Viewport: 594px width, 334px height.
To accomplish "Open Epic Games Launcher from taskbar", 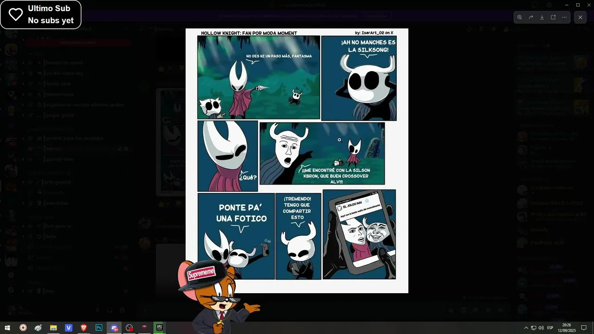I will 159,328.
